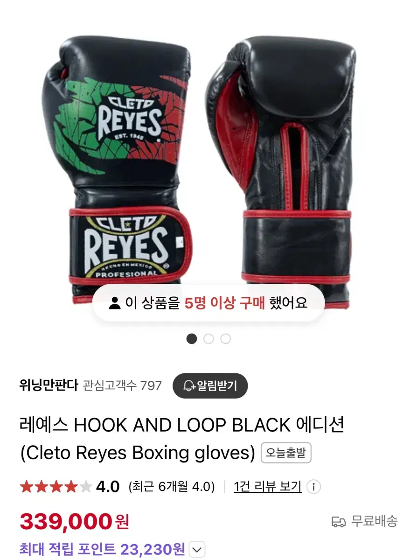Open the 위닝만판다 seller store

click(x=49, y=385)
